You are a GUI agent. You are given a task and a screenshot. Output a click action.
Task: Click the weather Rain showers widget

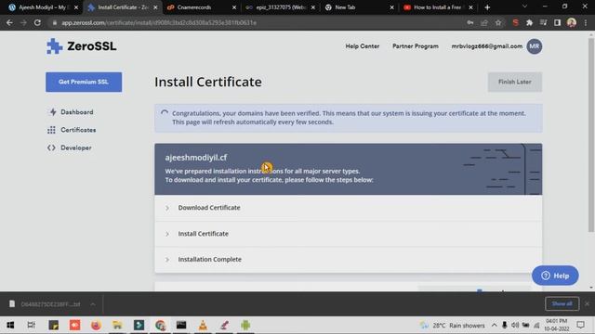[453, 326]
